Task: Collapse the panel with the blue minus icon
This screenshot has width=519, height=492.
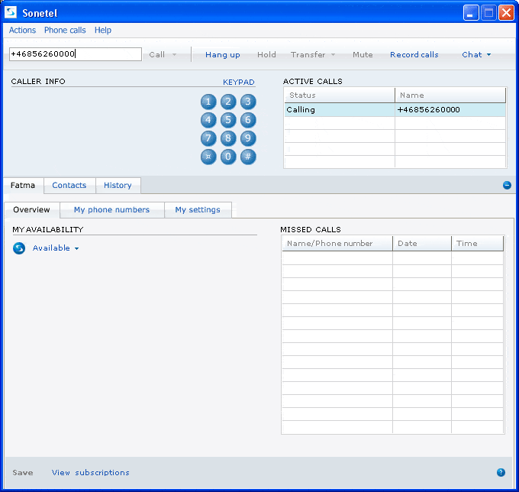Action: [x=507, y=185]
